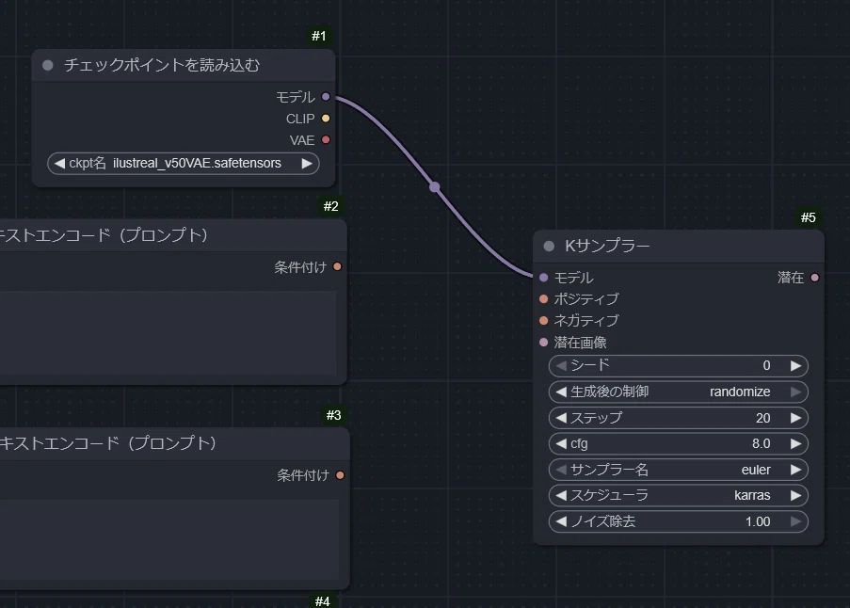Click the reroute dot on the model link
Image resolution: width=850 pixels, height=608 pixels.
(434, 187)
